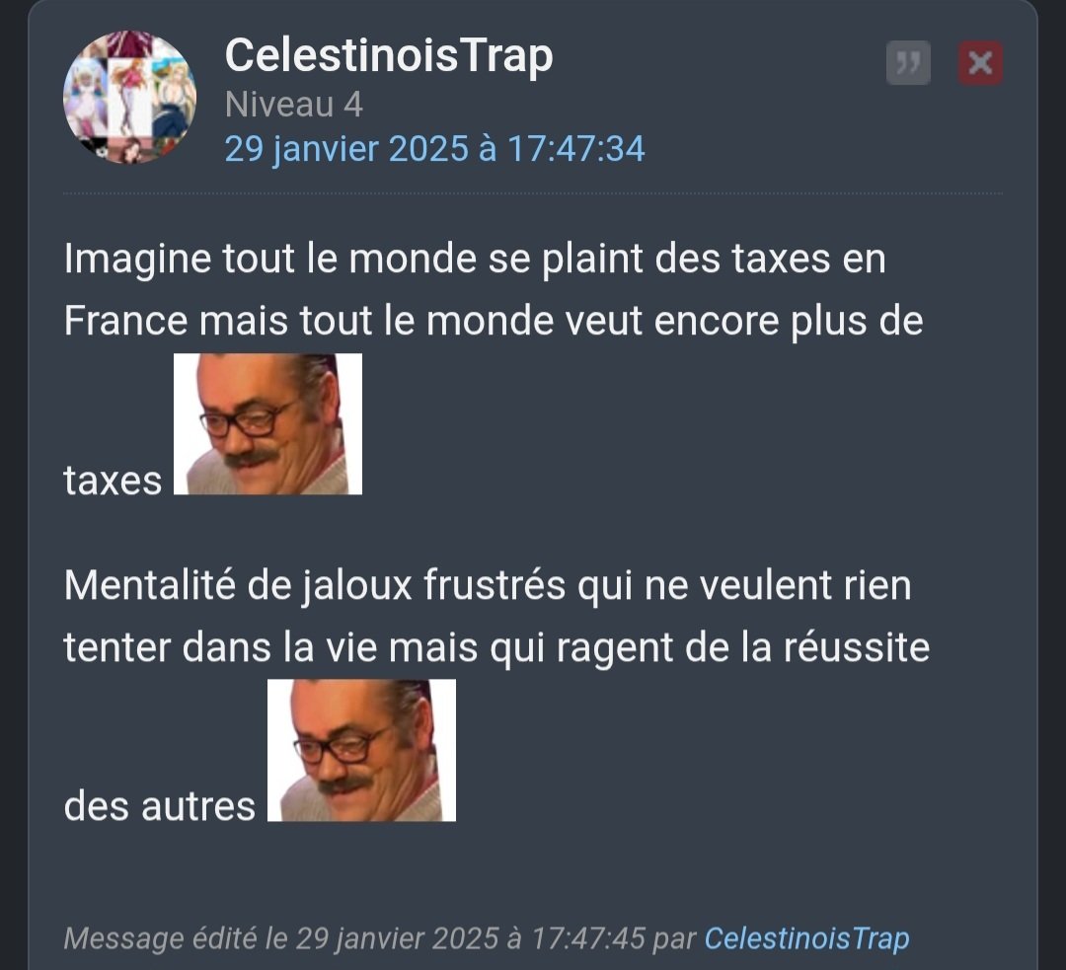1066x970 pixels.
Task: Click the edit timestamp 17:47:45 in the footer
Action: click(x=587, y=938)
